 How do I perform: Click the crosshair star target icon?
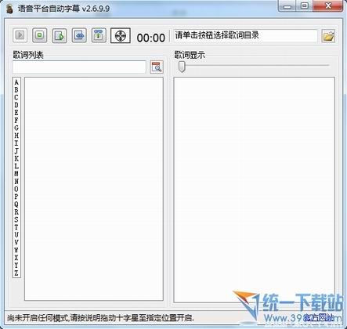coord(121,35)
